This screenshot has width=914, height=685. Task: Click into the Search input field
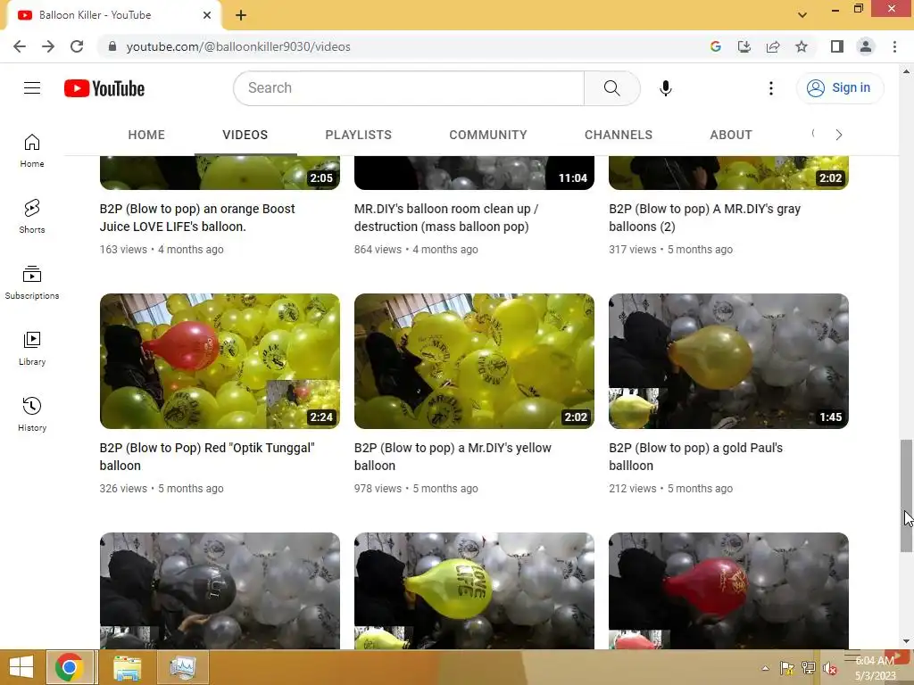tap(409, 88)
